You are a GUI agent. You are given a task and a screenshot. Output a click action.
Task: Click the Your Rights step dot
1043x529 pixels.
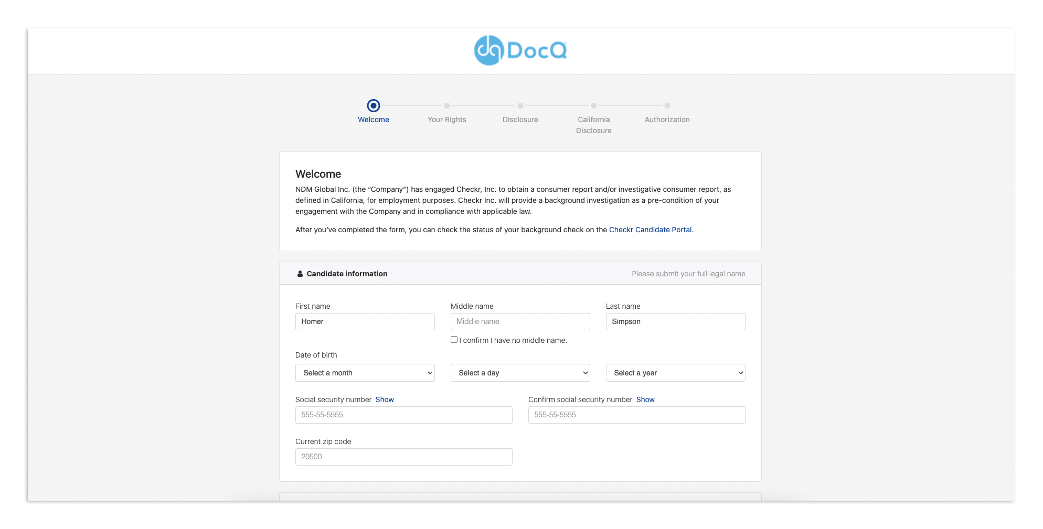coord(447,105)
